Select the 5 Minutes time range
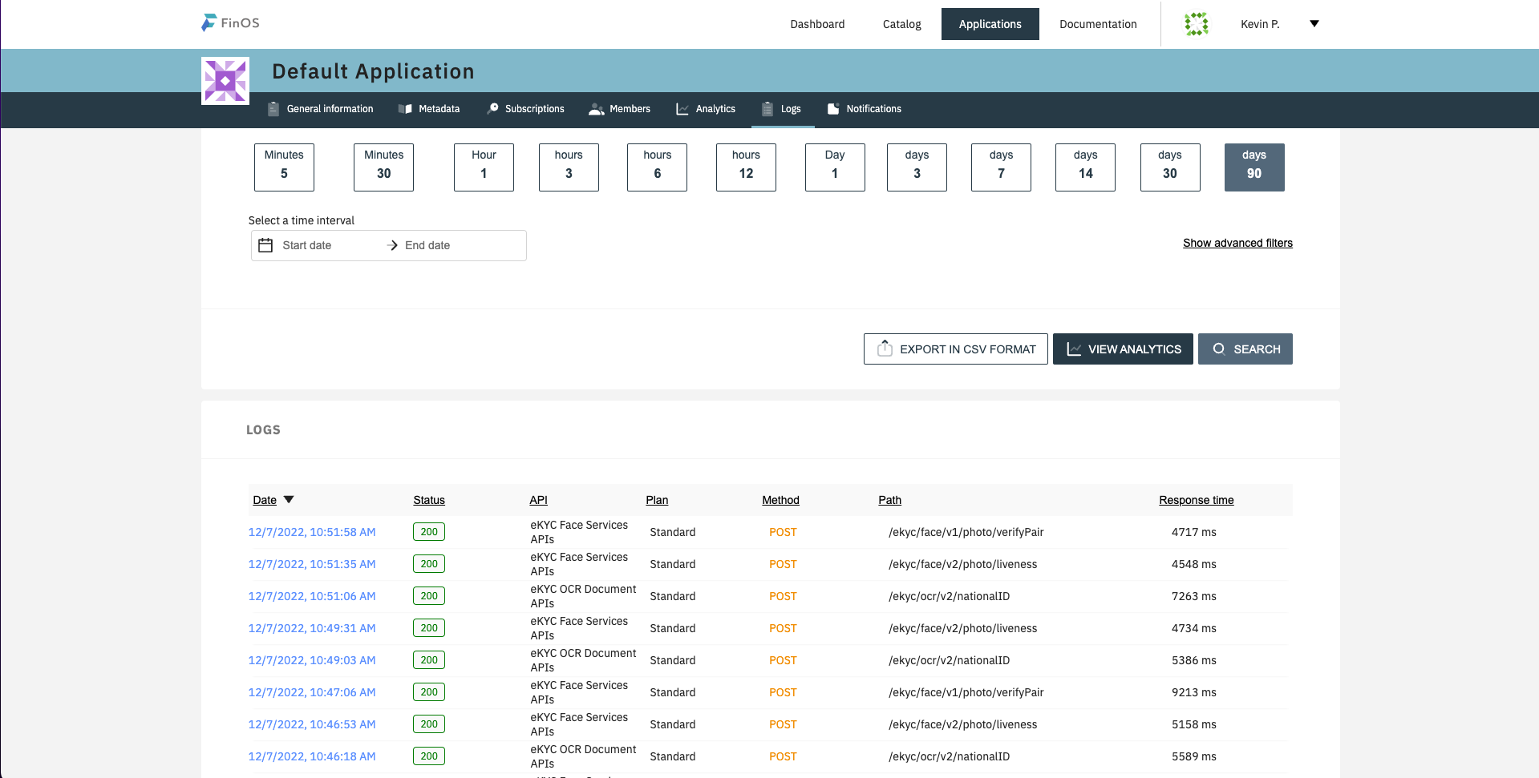This screenshot has height=778, width=1539. [284, 167]
